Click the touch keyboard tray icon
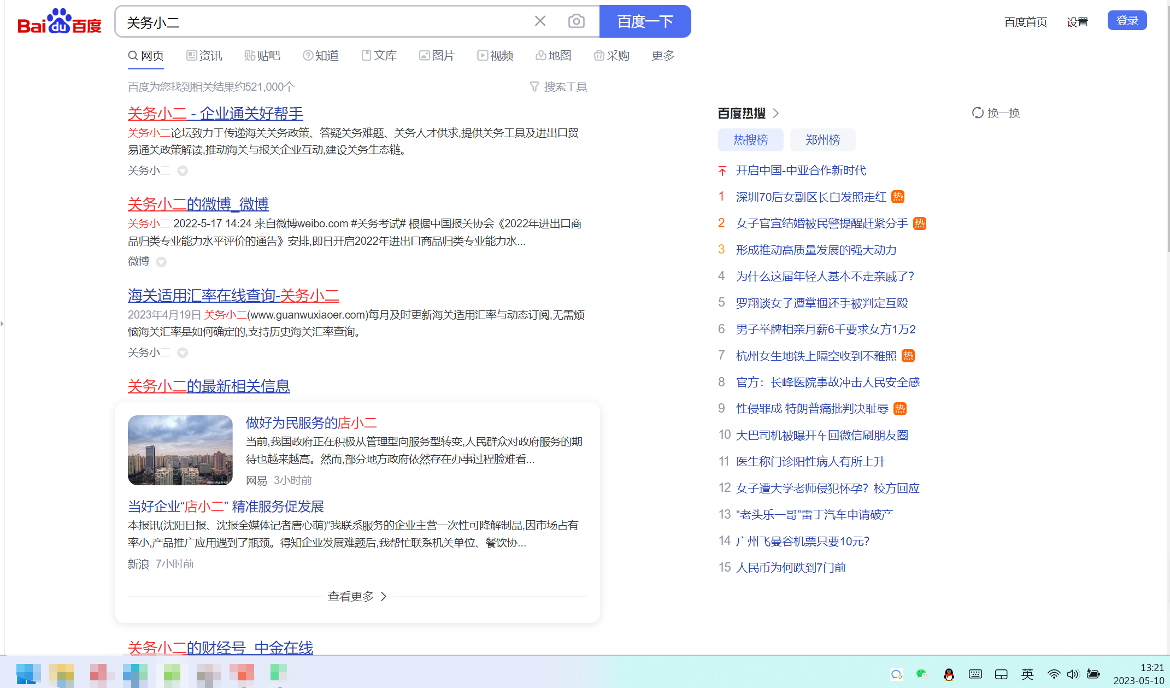The height and width of the screenshot is (688, 1170). (x=975, y=674)
